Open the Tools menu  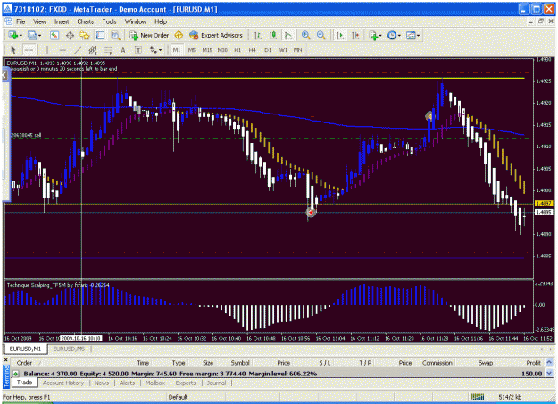(x=110, y=21)
